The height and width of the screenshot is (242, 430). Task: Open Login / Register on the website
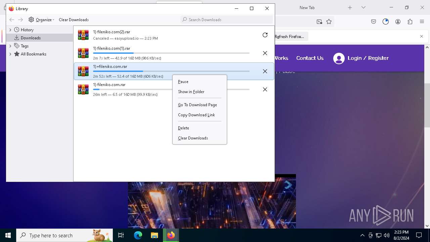pos(368,58)
